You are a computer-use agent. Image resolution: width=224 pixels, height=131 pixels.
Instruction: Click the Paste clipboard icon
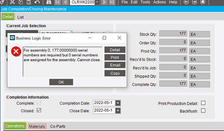(x=29, y=2)
